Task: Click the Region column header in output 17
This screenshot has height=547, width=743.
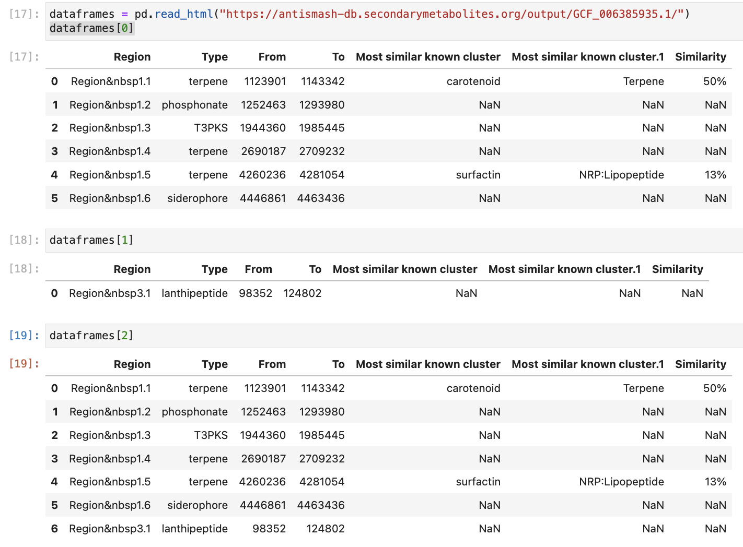Action: coord(132,57)
